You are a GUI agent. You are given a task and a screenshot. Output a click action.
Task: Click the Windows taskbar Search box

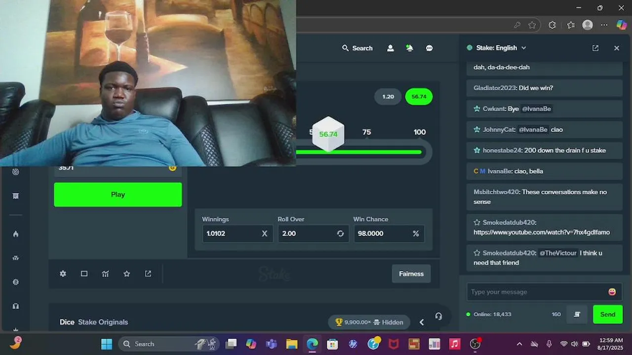(168, 344)
